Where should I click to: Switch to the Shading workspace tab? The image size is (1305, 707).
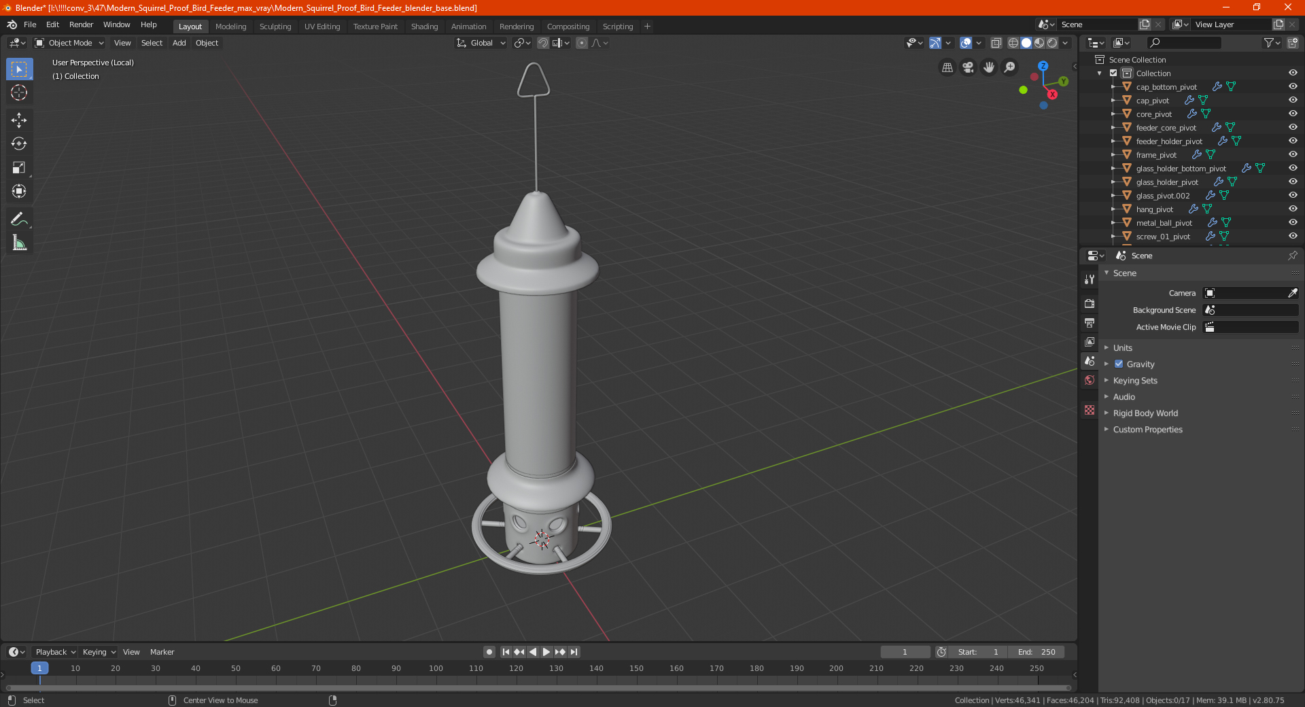424,27
